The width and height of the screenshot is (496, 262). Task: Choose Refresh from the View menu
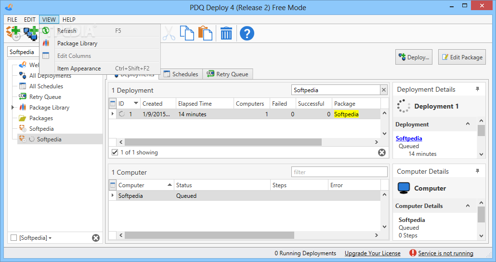[100, 31]
